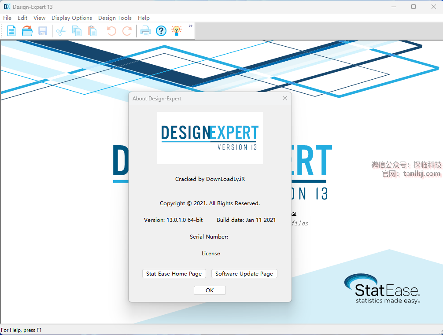Expand the toolbar overflow chevron
This screenshot has height=335, width=443.
click(x=191, y=26)
